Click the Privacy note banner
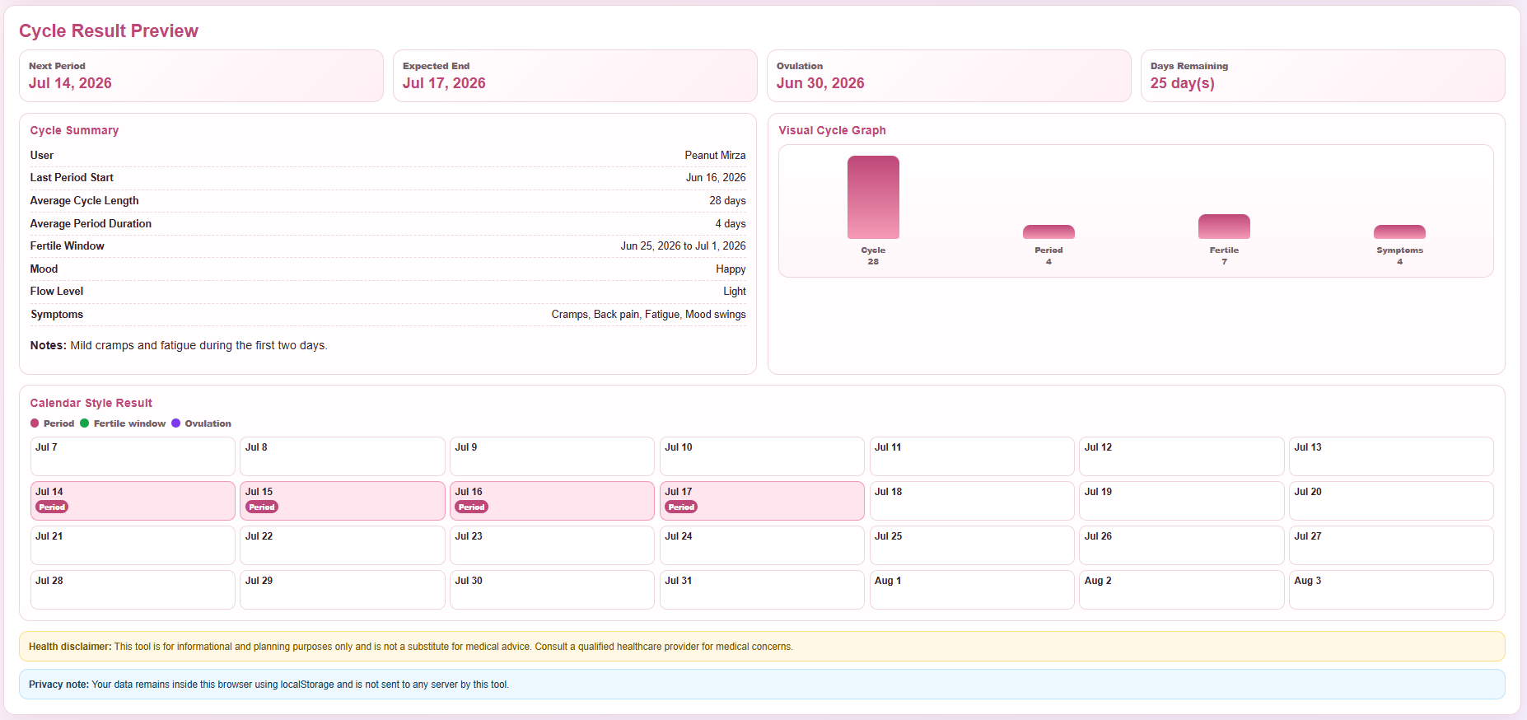The width and height of the screenshot is (1527, 720). 762,685
